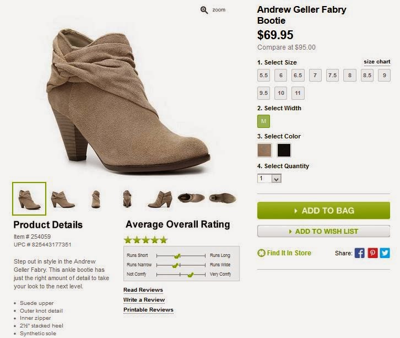Open the Printable Reviews link
The height and width of the screenshot is (338, 400).
pos(148,310)
